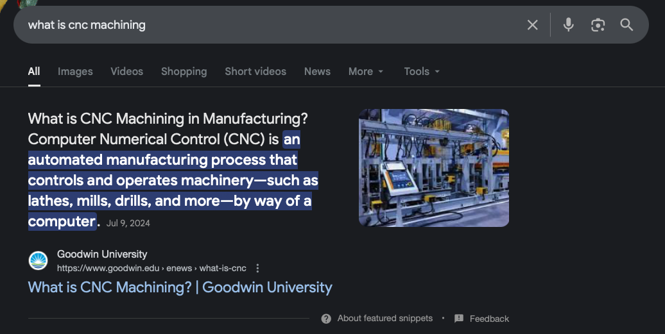Image resolution: width=665 pixels, height=334 pixels.
Task: Click question mark icon for featured snippets
Action: (x=326, y=319)
